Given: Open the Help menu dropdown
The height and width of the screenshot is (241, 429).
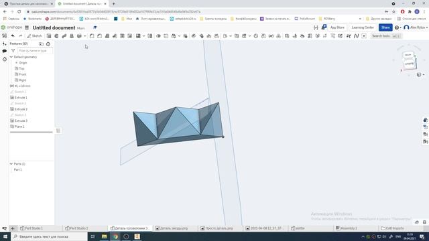Looking at the screenshot, I should [398, 27].
